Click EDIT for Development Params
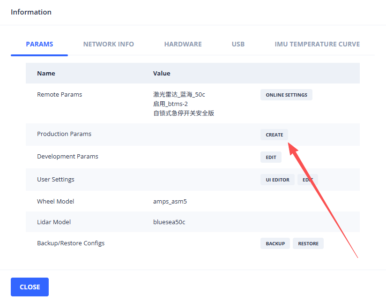 point(271,157)
